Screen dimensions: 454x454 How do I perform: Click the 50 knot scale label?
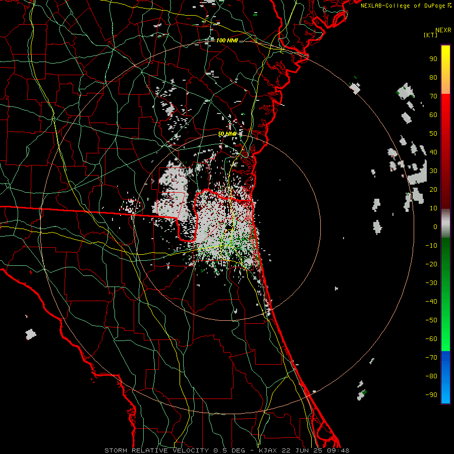pyautogui.click(x=433, y=134)
